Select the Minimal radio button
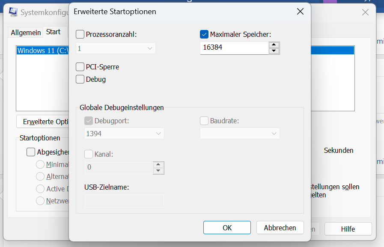This screenshot has height=247, width=384. tap(40, 164)
